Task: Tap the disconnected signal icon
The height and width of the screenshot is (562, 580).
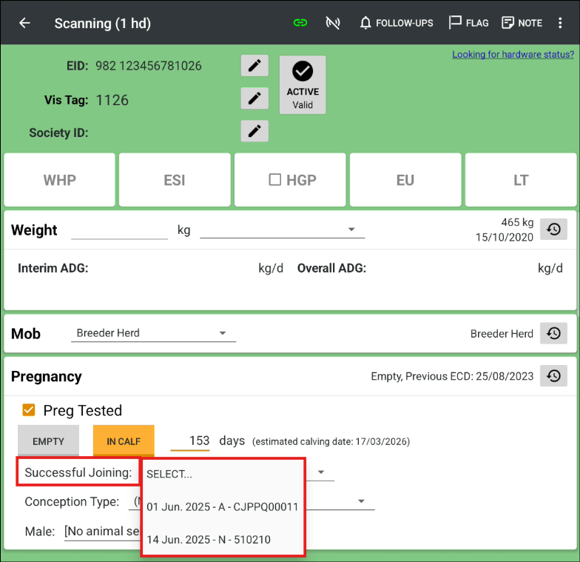Action: (333, 23)
